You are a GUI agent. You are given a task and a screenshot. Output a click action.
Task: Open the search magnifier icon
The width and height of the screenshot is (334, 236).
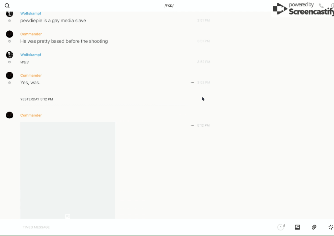pyautogui.click(x=7, y=6)
